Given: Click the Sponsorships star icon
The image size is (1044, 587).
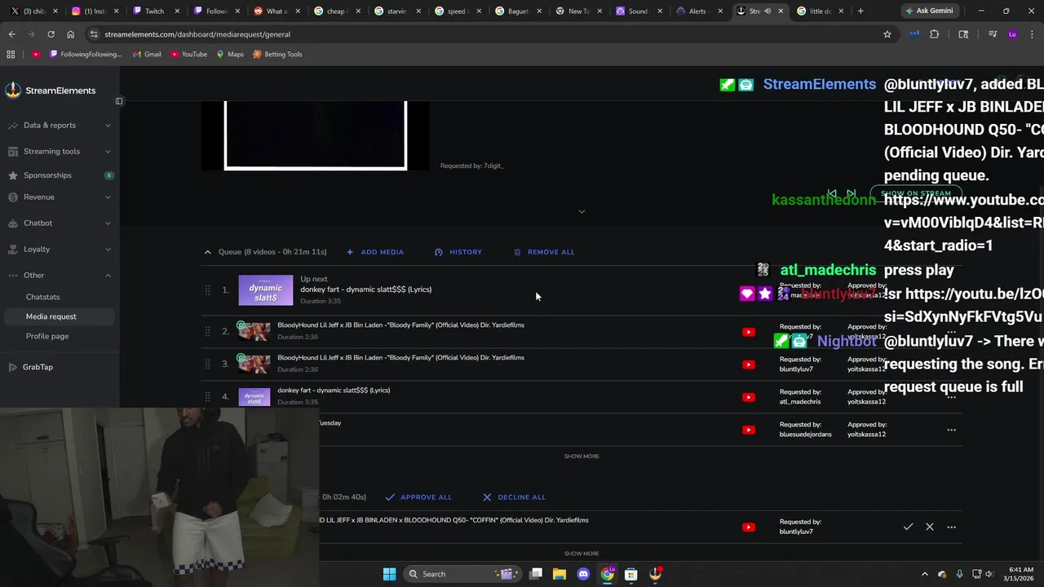Looking at the screenshot, I should click(13, 175).
